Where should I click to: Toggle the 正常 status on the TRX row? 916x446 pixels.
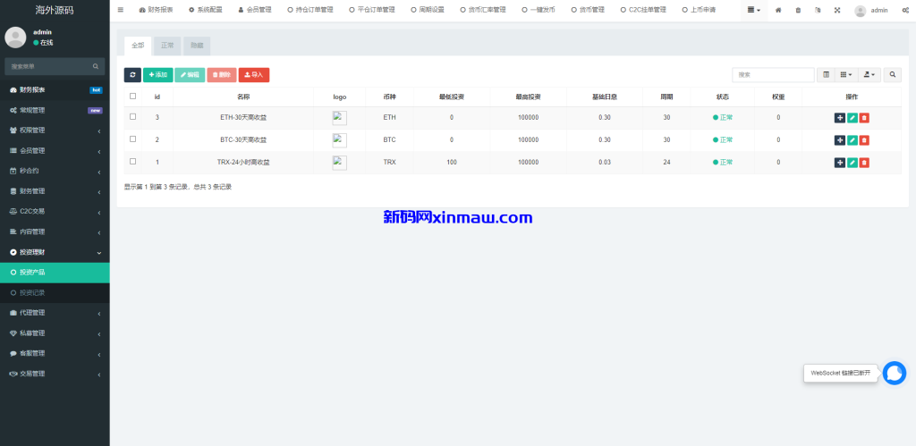click(x=723, y=163)
